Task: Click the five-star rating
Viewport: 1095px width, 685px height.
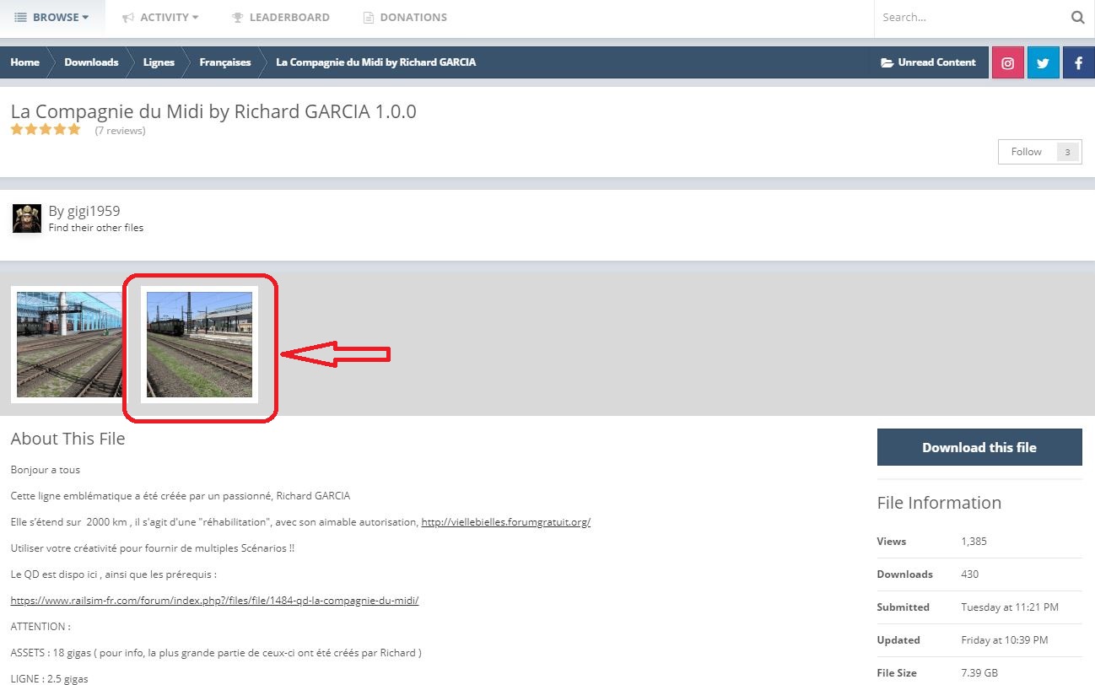Action: [46, 130]
